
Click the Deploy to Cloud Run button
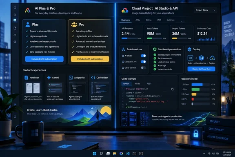coord(201,69)
